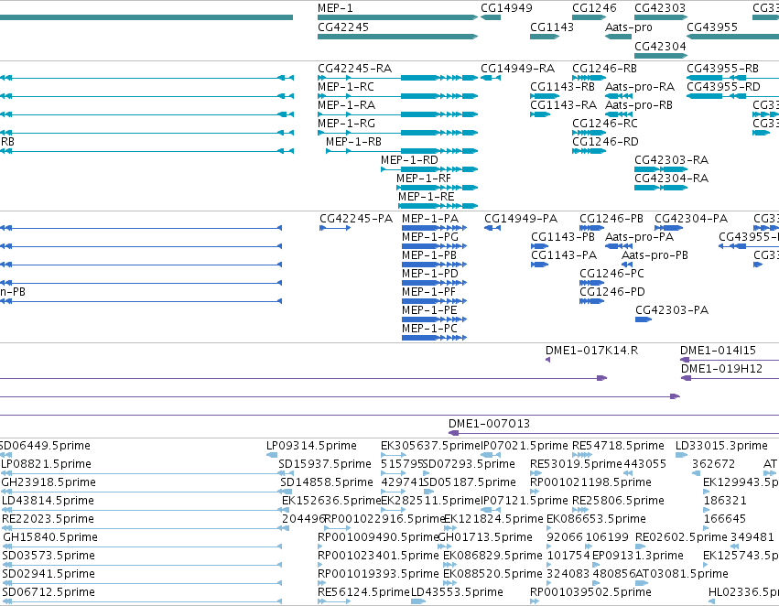The image size is (779, 606).
Task: Select EST RE22023.5prime
Action: (x=145, y=528)
